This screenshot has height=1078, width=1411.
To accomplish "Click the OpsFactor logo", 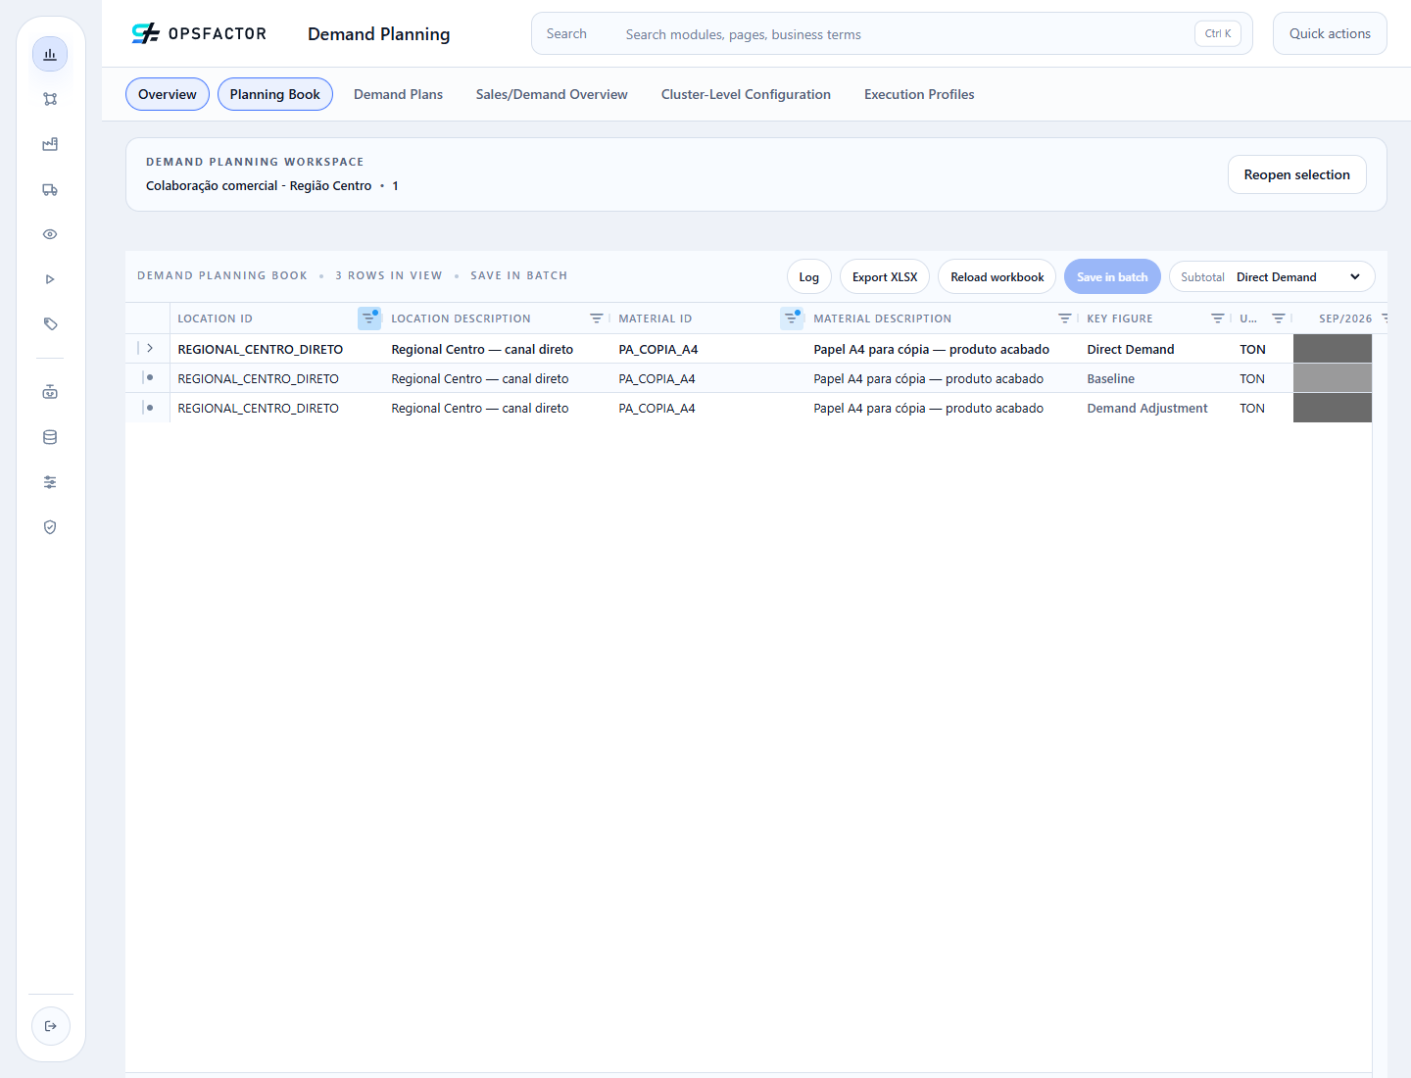I will coord(199,33).
